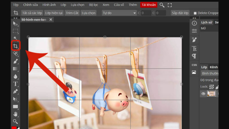Select the Magic Wand tool

(x=15, y=38)
